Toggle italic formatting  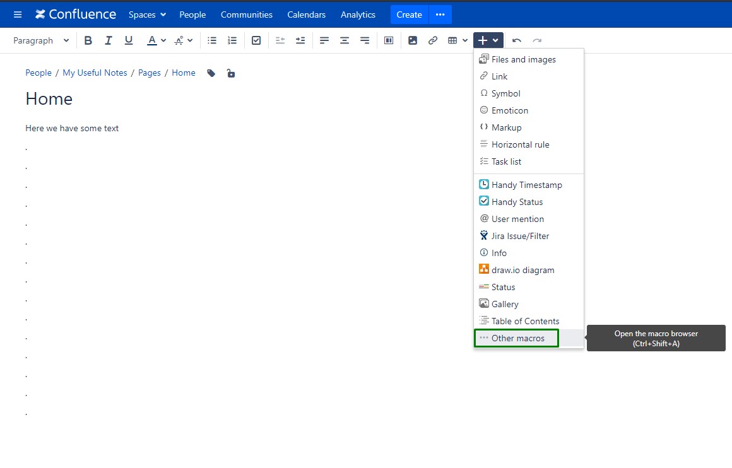[x=109, y=40]
